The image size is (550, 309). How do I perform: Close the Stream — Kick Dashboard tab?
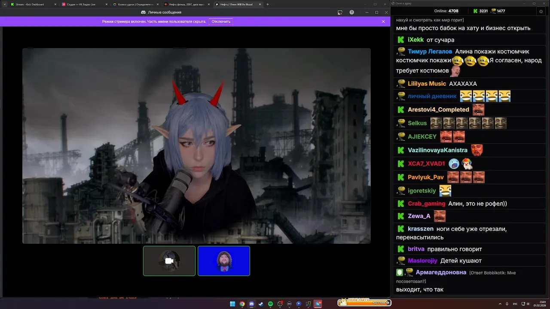tap(55, 4)
